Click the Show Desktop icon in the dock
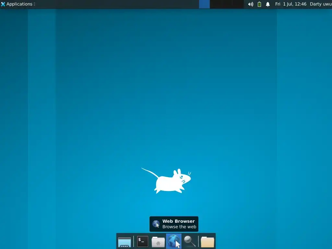332x249 pixels. point(124,242)
